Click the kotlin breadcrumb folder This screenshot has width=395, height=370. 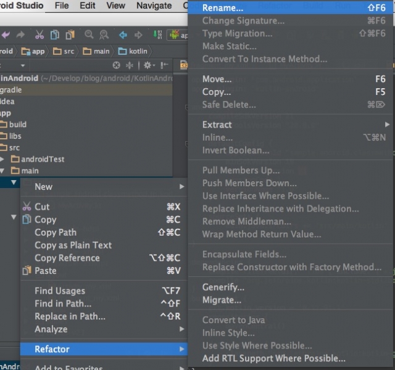click(x=133, y=51)
